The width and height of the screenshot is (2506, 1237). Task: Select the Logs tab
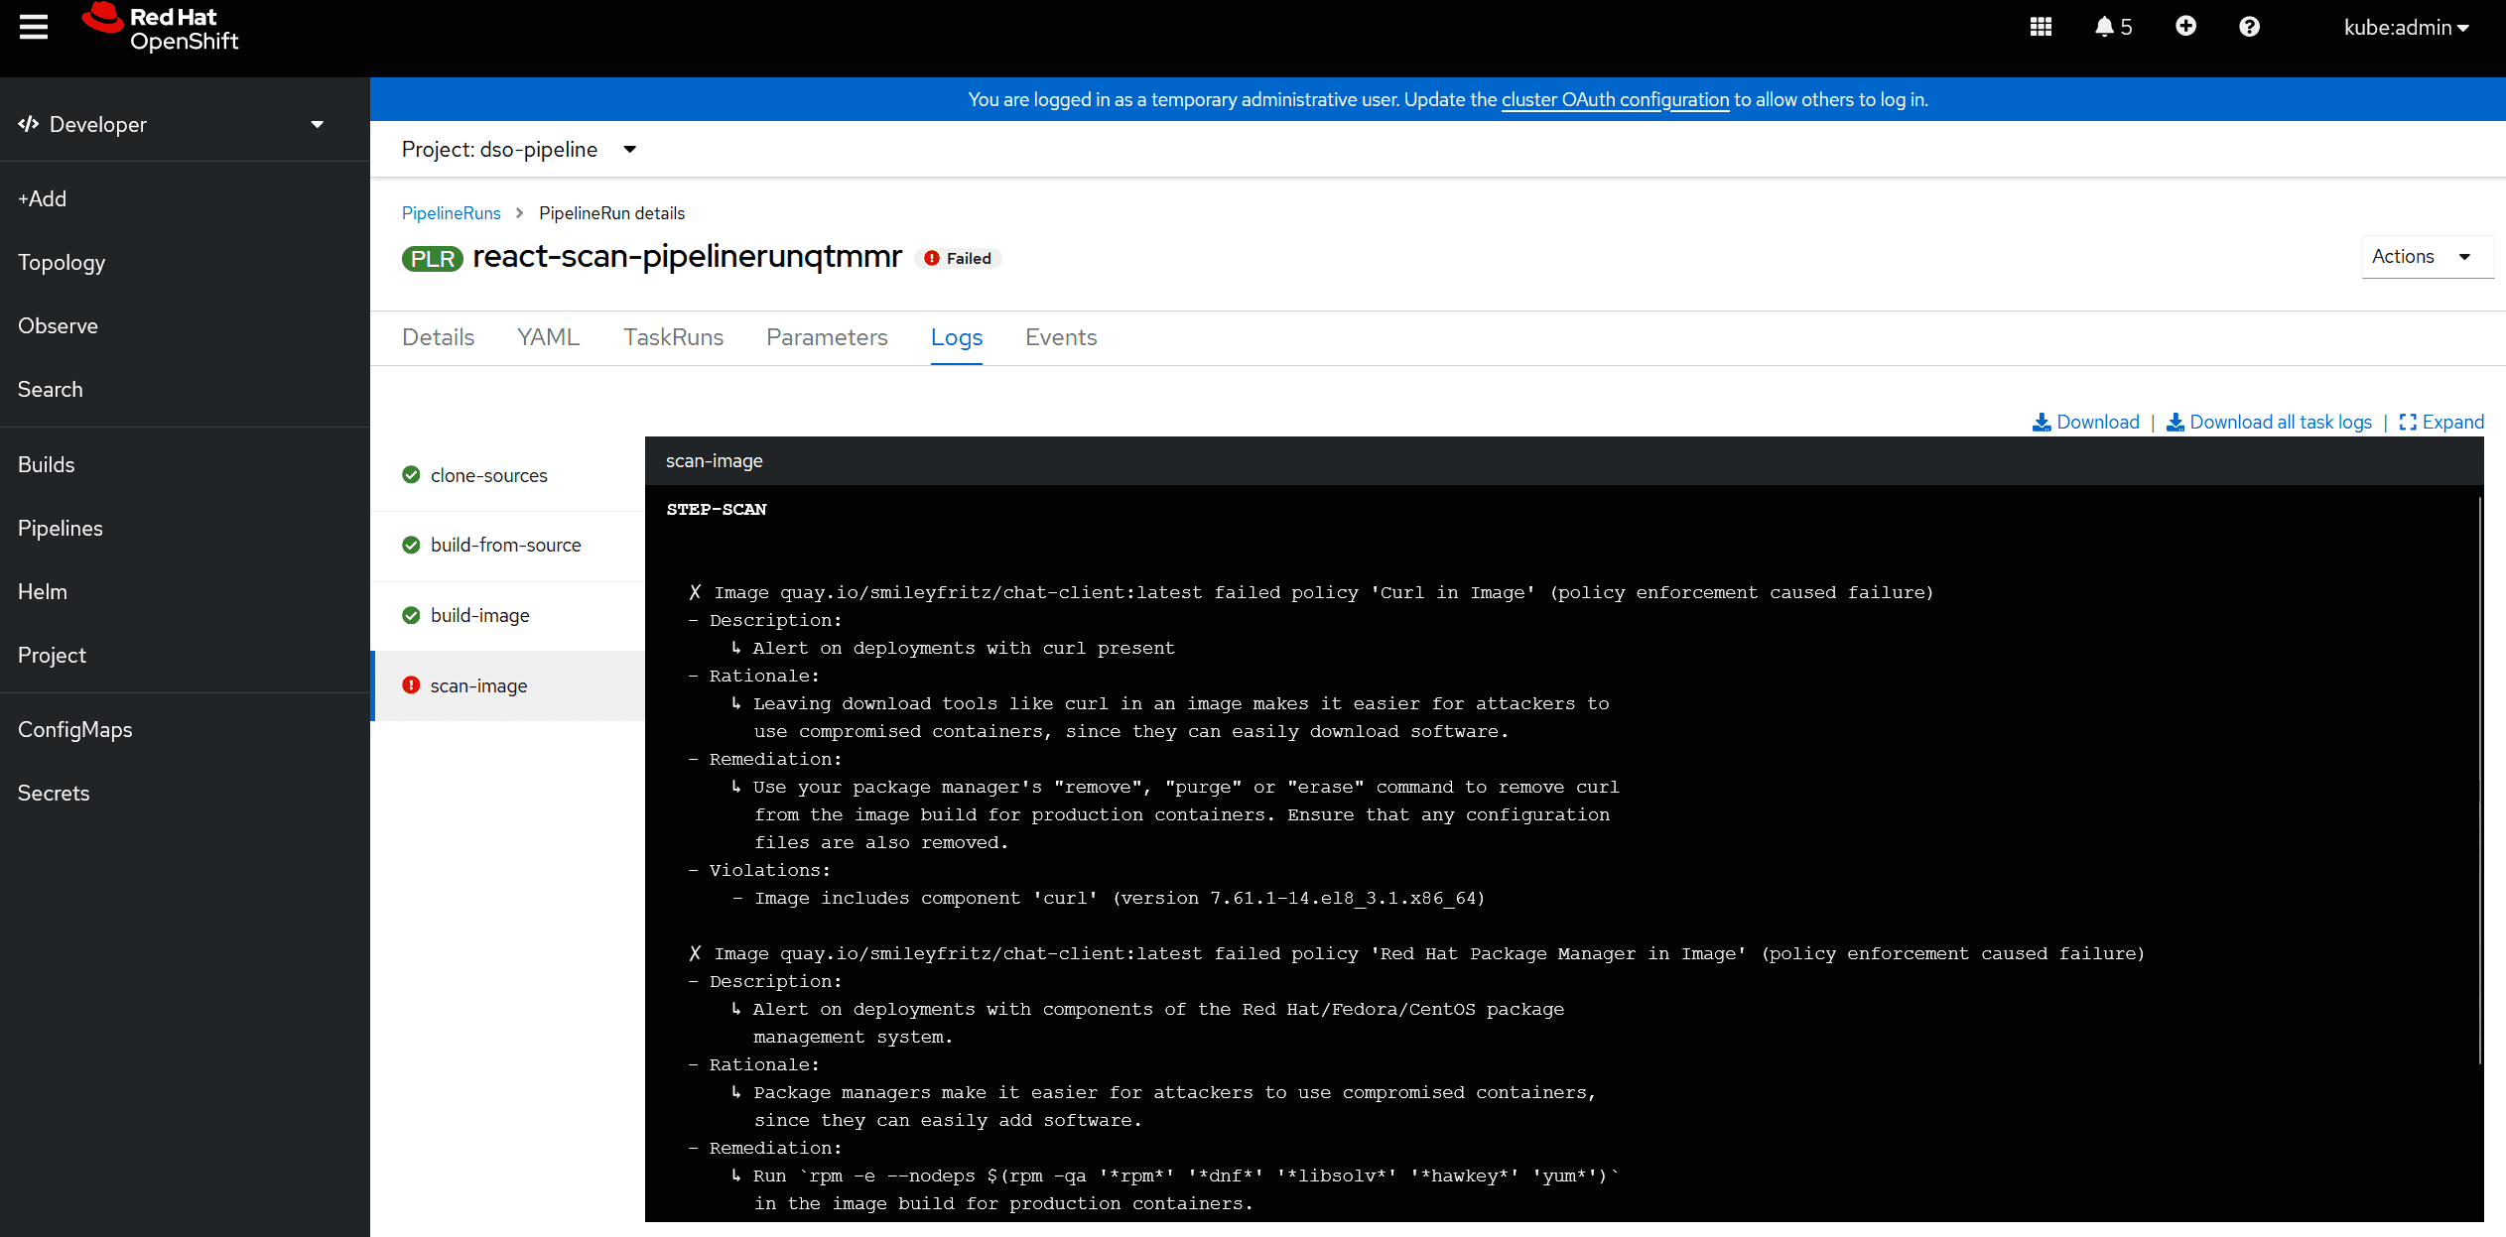click(x=956, y=338)
